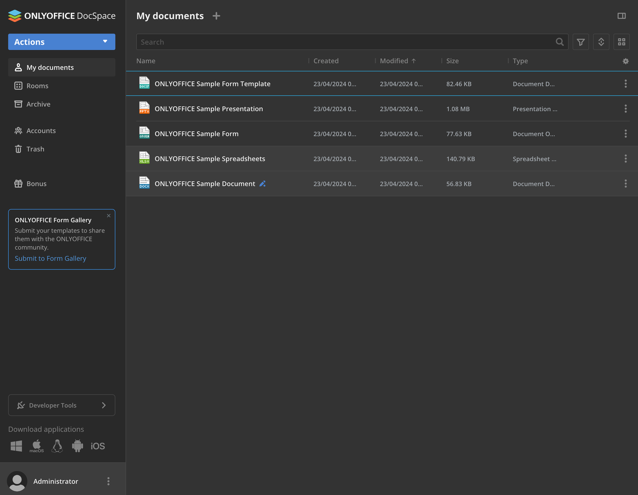The image size is (638, 495).
Task: Open the filter options icon
Action: [x=581, y=42]
